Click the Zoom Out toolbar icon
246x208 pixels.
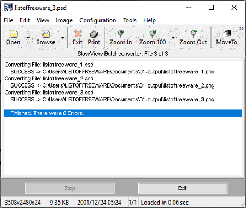[194, 33]
